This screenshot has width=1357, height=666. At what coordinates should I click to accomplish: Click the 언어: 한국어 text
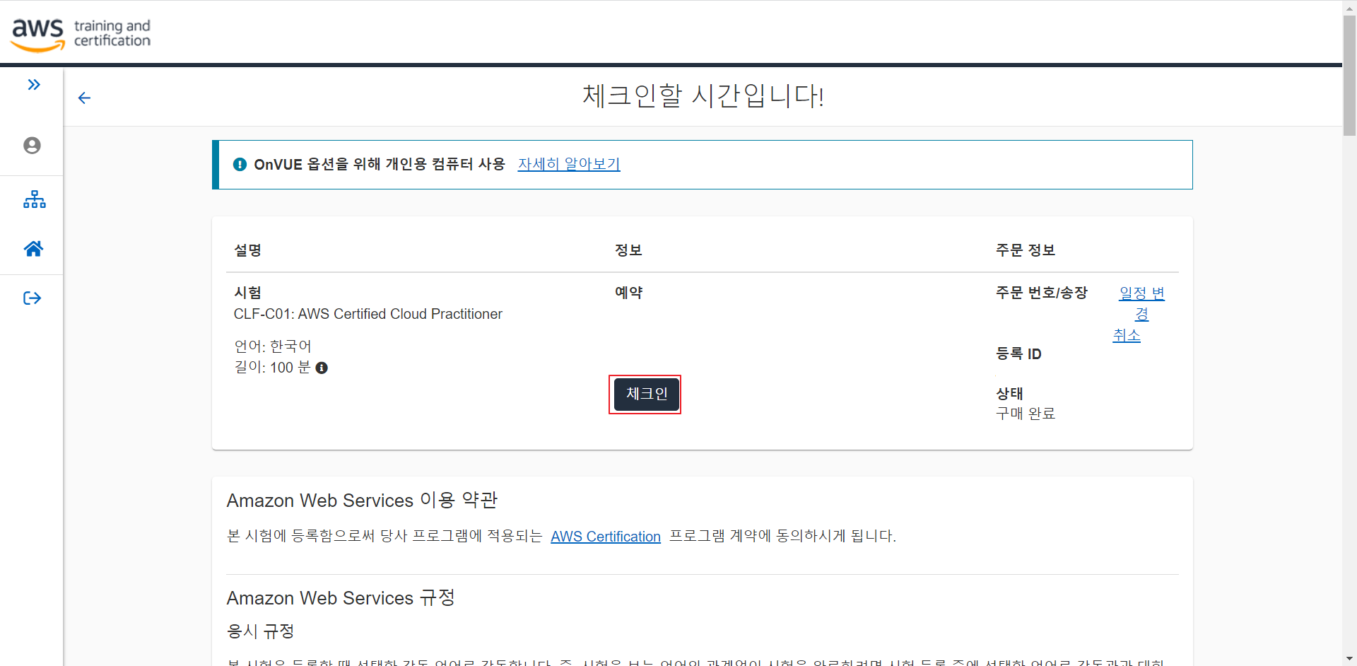click(x=273, y=346)
